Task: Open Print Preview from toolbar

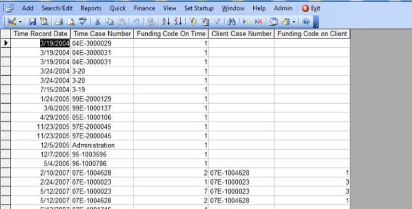Action: coord(71,21)
